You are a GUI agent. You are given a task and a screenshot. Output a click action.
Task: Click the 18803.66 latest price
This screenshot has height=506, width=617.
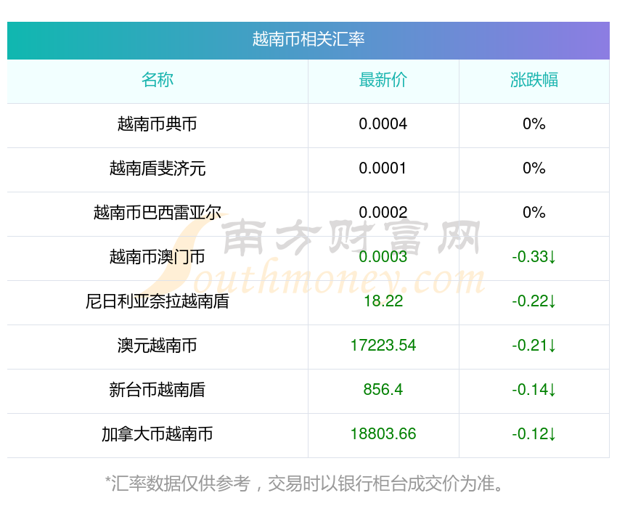[383, 434]
